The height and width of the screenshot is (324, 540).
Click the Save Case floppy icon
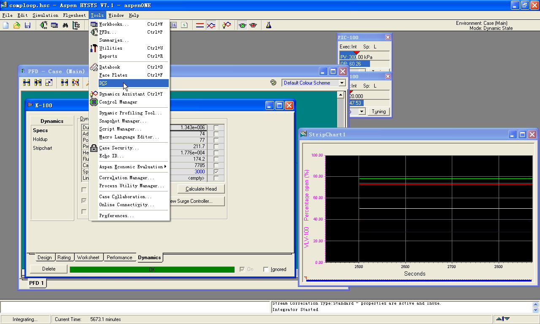tap(27, 25)
